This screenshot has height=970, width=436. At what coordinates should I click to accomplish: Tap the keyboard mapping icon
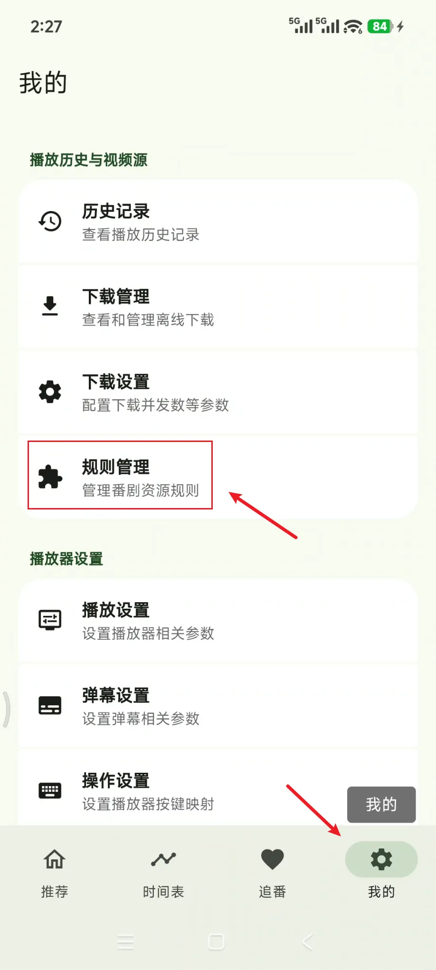[x=50, y=791]
